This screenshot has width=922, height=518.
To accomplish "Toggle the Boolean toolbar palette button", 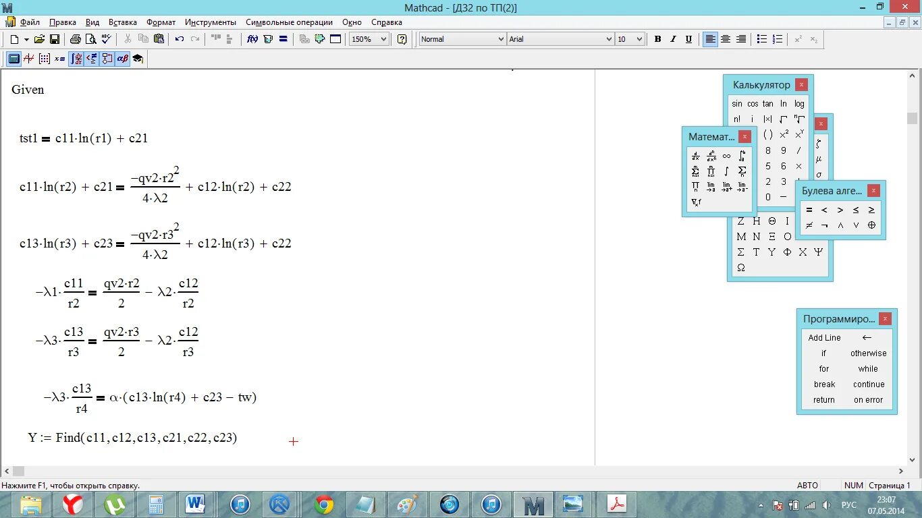I will pyautogui.click(x=91, y=59).
